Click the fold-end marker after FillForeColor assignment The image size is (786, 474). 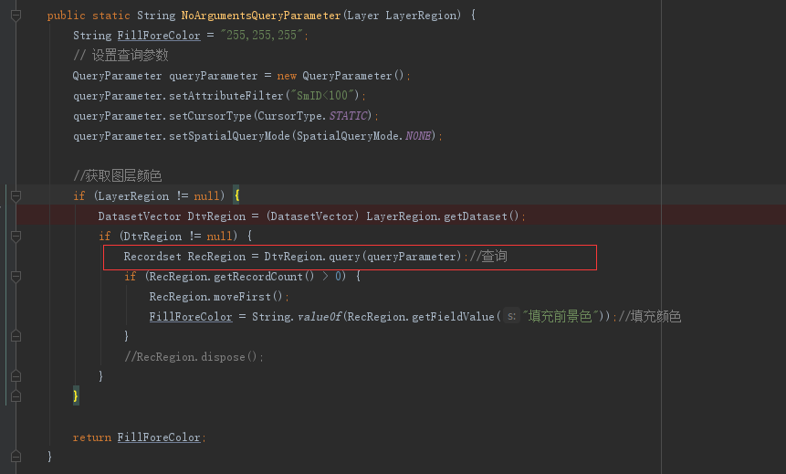16,336
